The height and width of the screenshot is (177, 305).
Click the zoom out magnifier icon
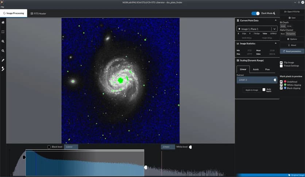(x=3, y=51)
